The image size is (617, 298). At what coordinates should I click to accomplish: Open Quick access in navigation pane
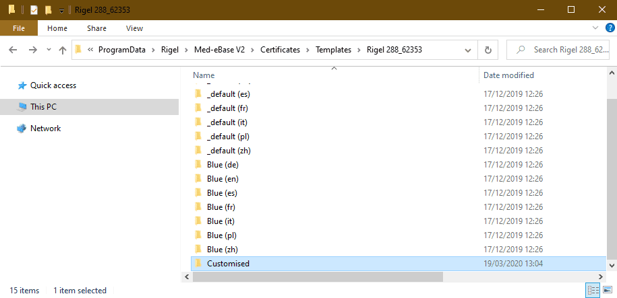(x=53, y=85)
